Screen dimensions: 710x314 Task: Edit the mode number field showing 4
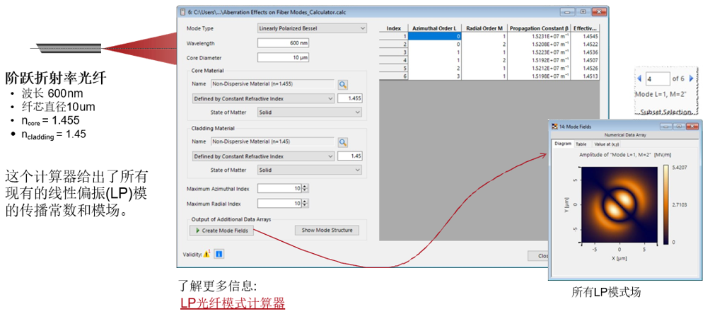[658, 78]
